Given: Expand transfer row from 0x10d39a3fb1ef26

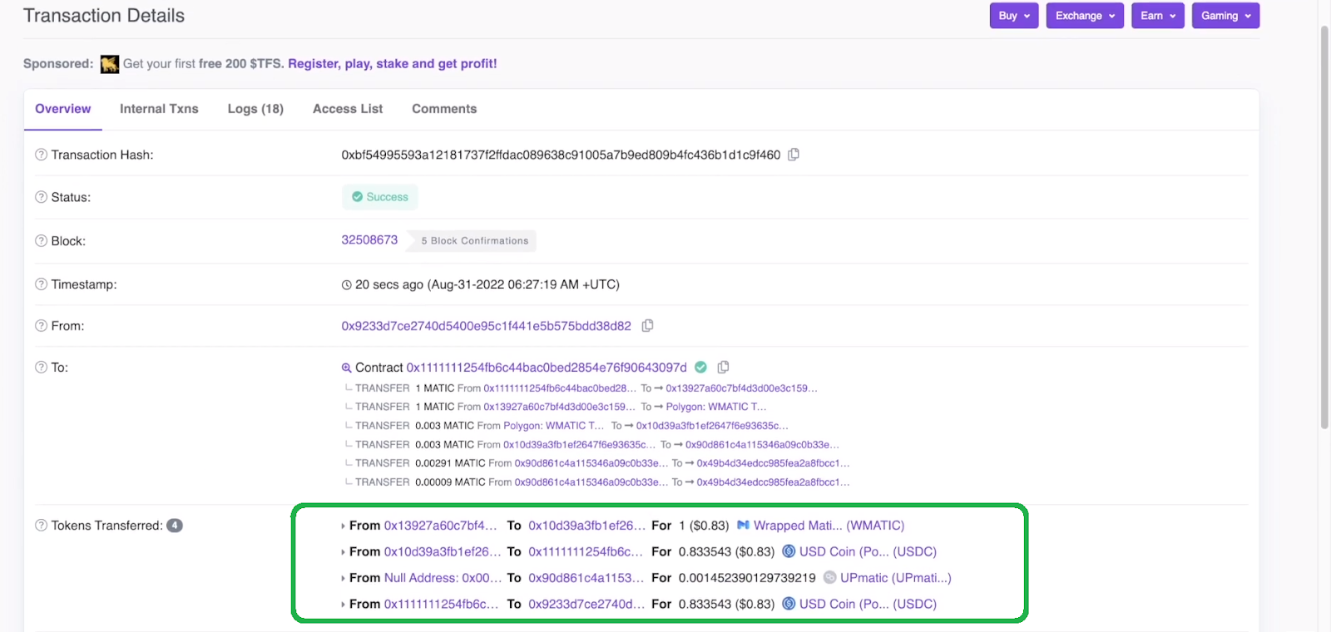Looking at the screenshot, I should (x=343, y=552).
